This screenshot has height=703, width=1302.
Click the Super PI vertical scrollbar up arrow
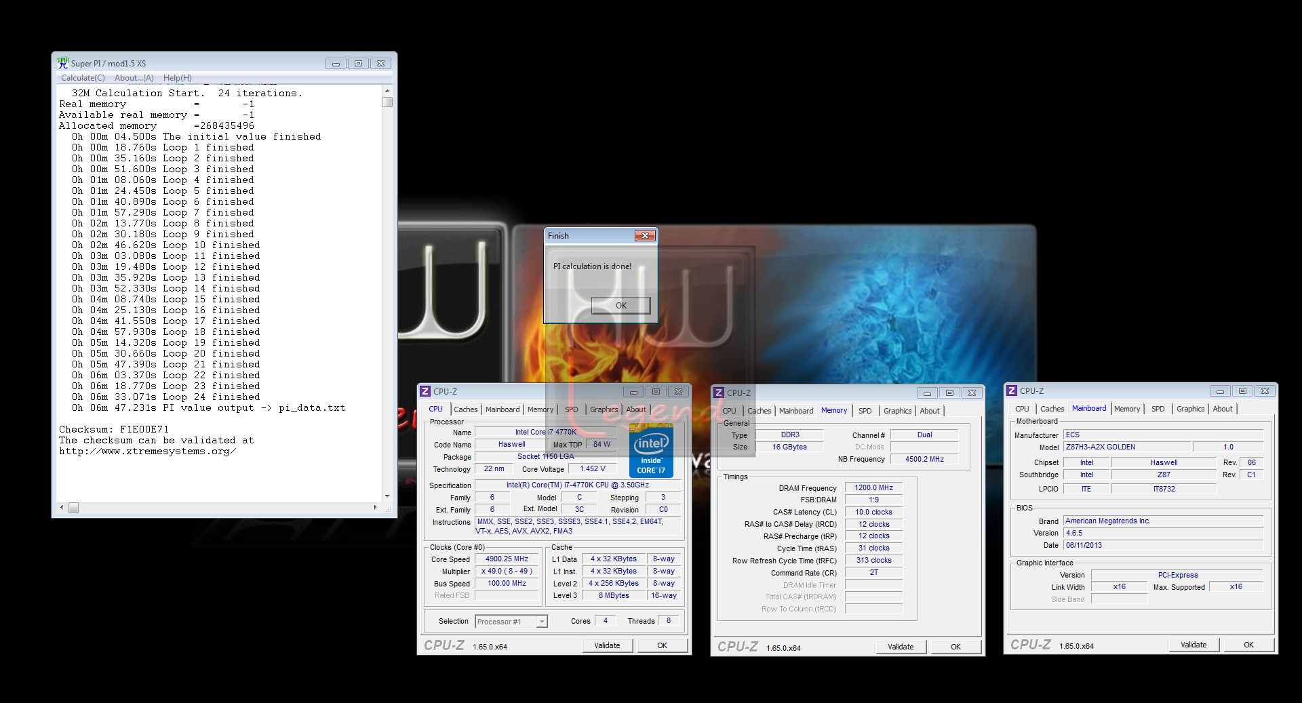click(x=387, y=91)
